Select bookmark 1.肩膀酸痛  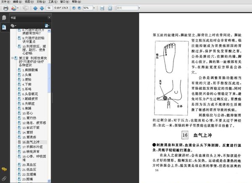[x=30, y=70]
